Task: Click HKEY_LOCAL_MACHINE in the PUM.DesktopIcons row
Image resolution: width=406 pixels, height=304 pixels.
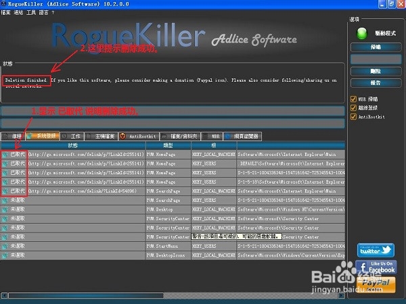Action: coord(214,255)
